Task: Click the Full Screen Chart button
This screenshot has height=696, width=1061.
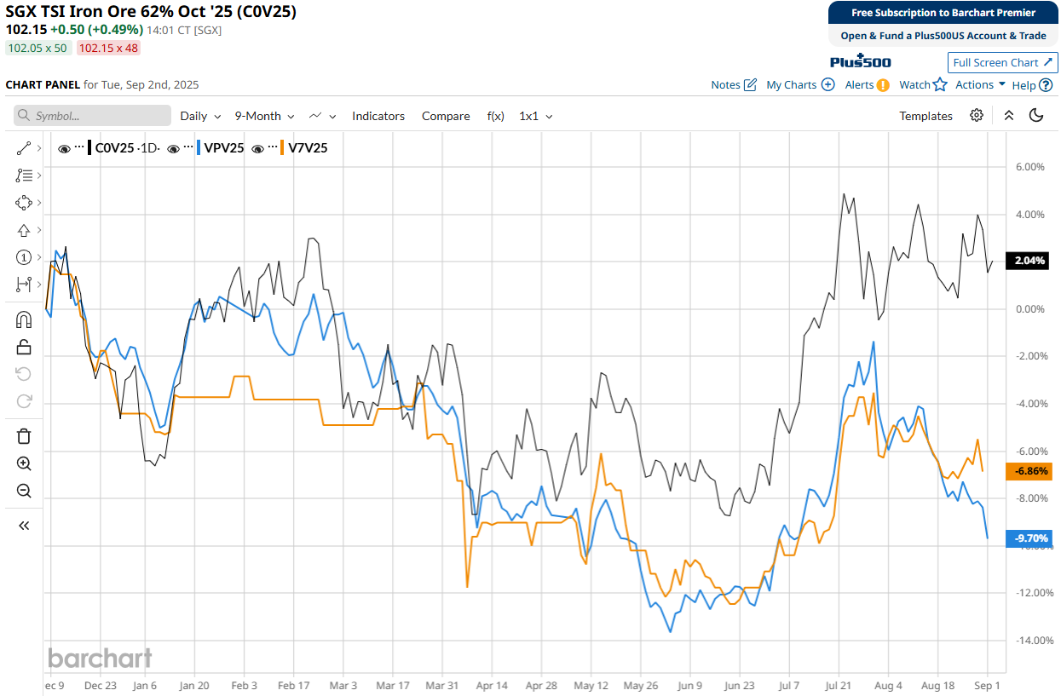Action: tap(1002, 62)
